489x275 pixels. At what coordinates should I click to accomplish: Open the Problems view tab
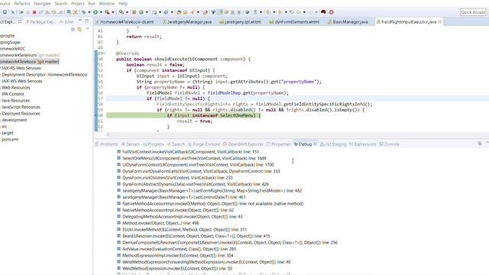[106, 144]
